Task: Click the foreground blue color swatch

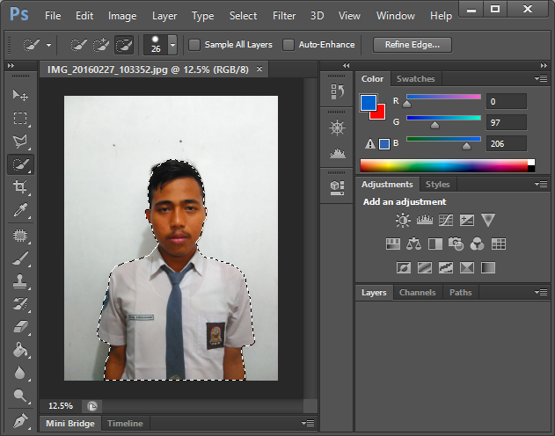Action: point(369,103)
